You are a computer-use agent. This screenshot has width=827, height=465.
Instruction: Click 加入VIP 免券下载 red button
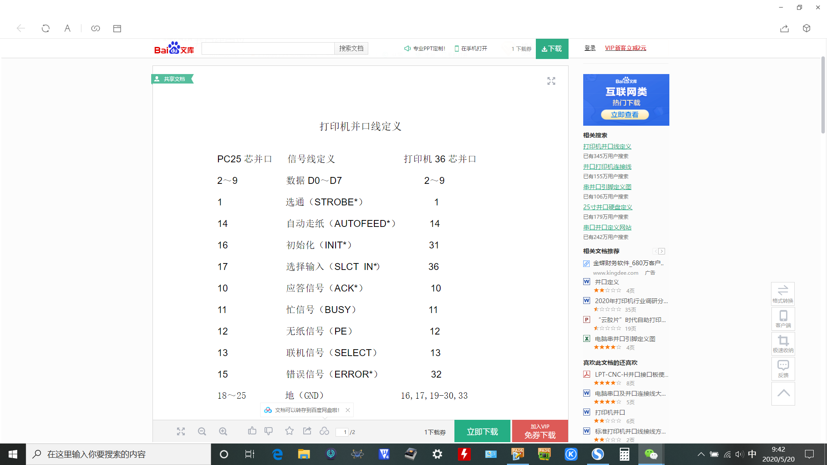[x=540, y=431]
